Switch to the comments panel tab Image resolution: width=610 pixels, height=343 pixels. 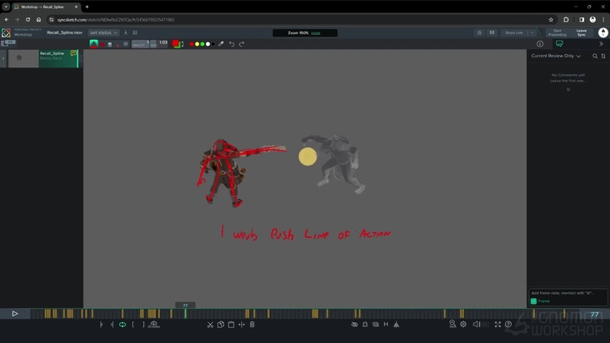click(x=559, y=44)
